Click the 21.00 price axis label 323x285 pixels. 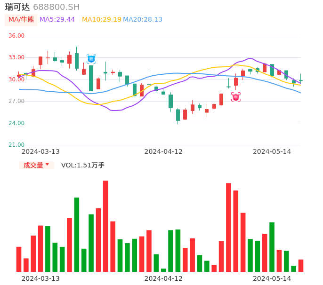point(16,145)
